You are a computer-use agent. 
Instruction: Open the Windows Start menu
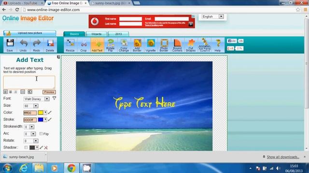[x=7, y=168]
